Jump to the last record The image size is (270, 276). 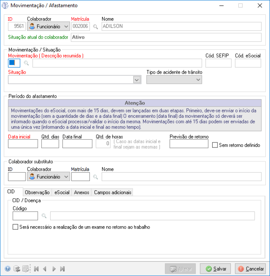click(x=62, y=269)
